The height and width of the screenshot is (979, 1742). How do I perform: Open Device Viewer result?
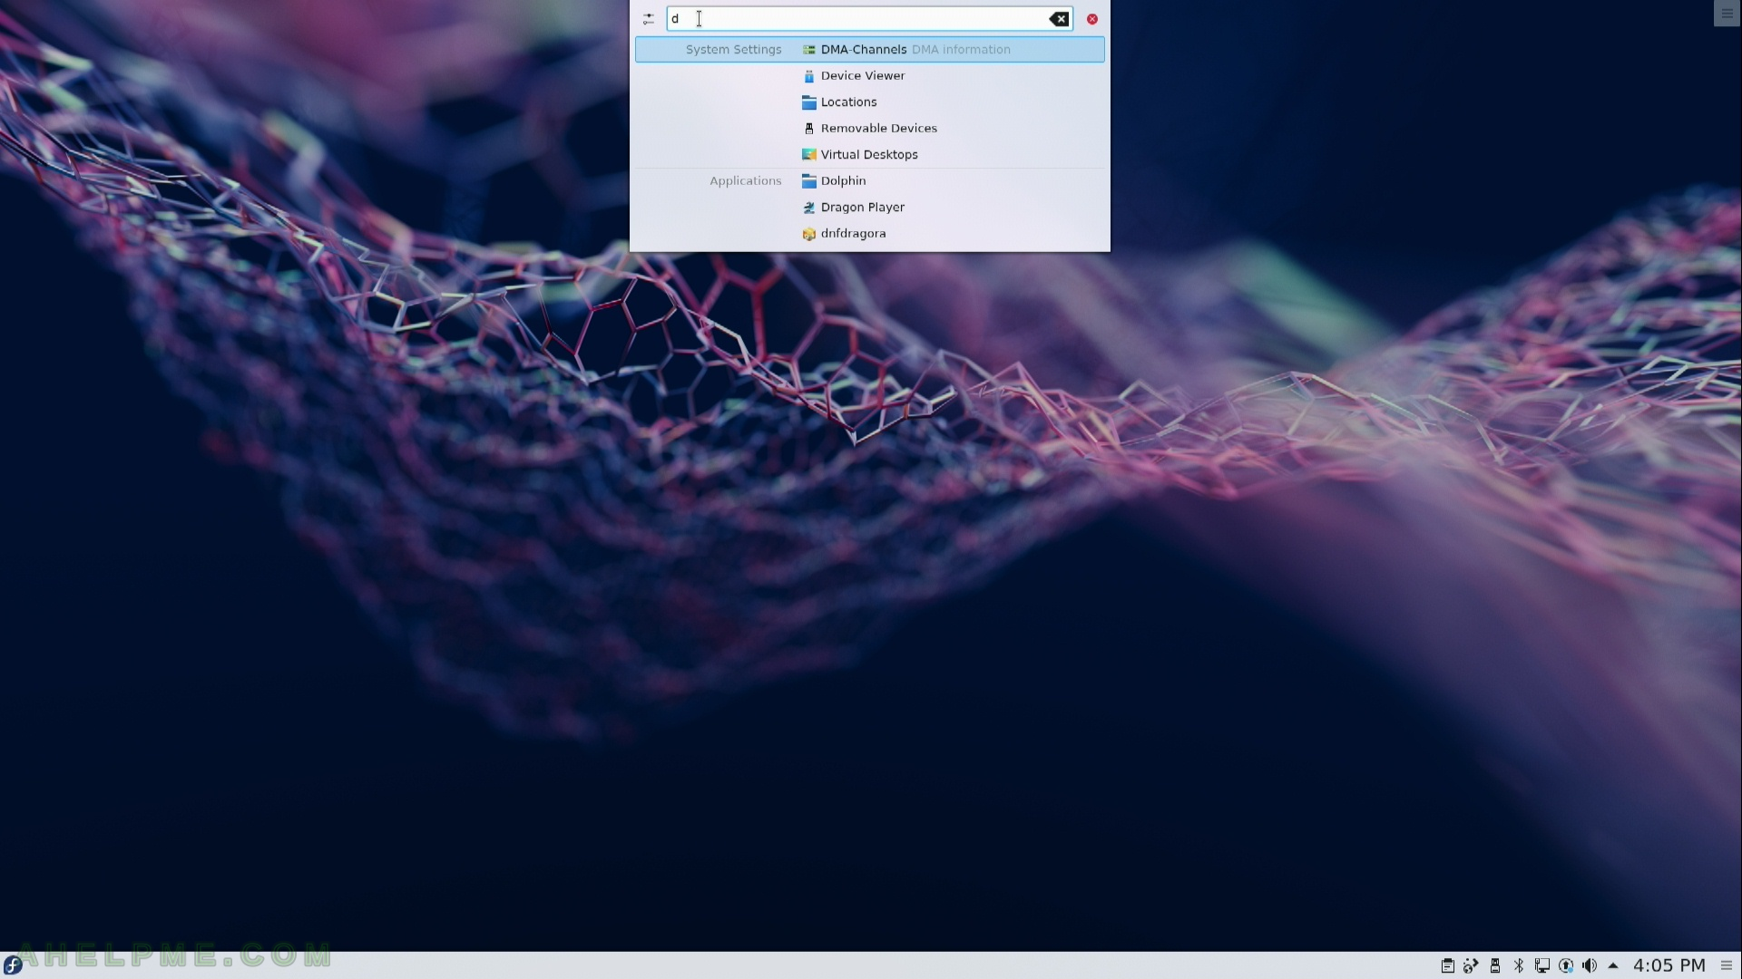pyautogui.click(x=869, y=76)
